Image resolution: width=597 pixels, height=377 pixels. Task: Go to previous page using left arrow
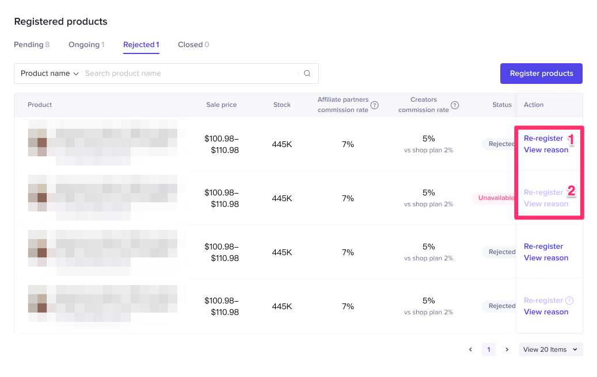pos(470,349)
